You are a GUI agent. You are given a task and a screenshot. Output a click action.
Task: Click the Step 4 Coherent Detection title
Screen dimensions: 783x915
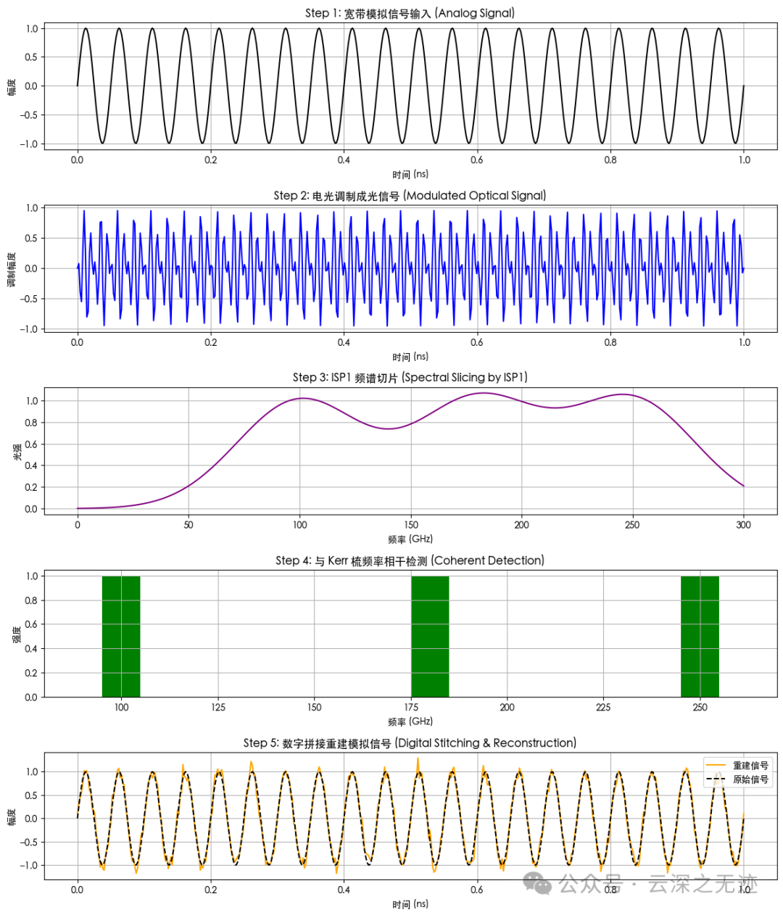tap(410, 560)
